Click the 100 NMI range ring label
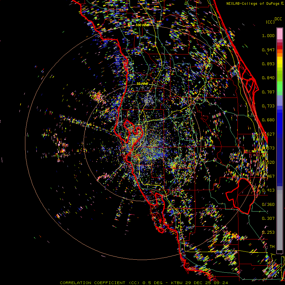 (x=142, y=25)
